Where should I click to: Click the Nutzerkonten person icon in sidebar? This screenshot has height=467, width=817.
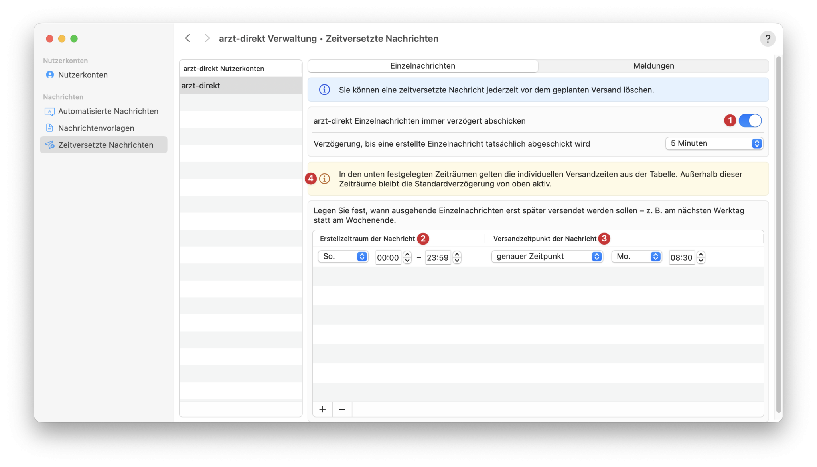(x=50, y=75)
